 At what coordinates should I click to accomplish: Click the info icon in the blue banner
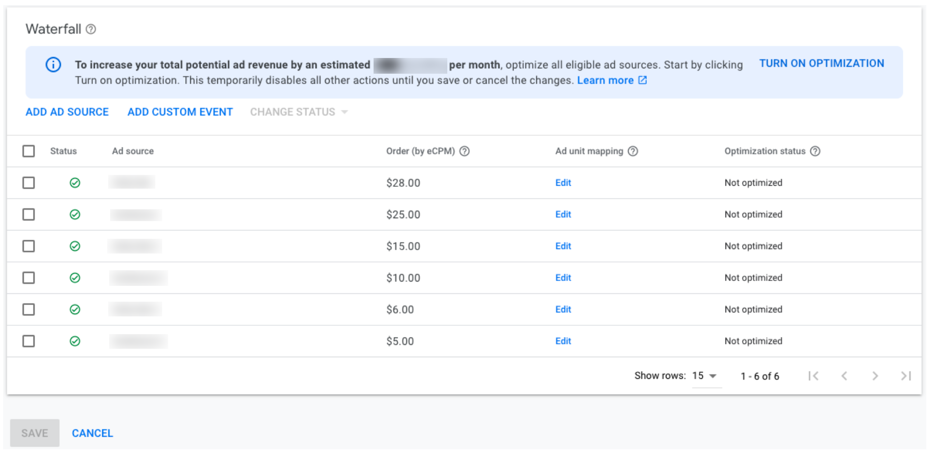pos(54,65)
